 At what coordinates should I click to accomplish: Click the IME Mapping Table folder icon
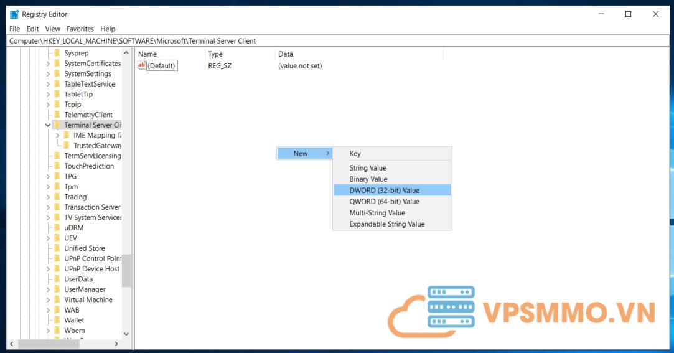[67, 135]
